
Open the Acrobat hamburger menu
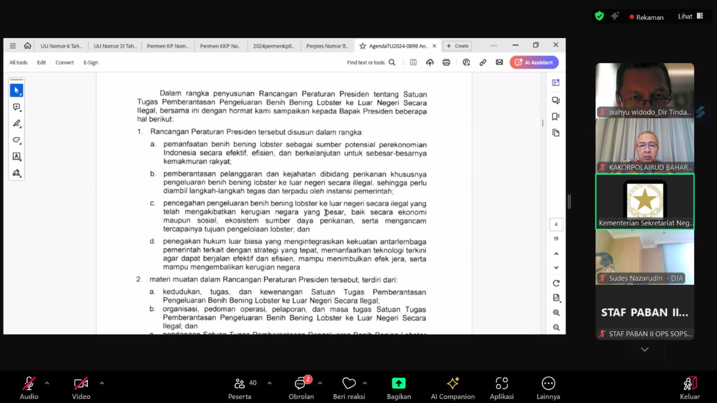coord(13,46)
